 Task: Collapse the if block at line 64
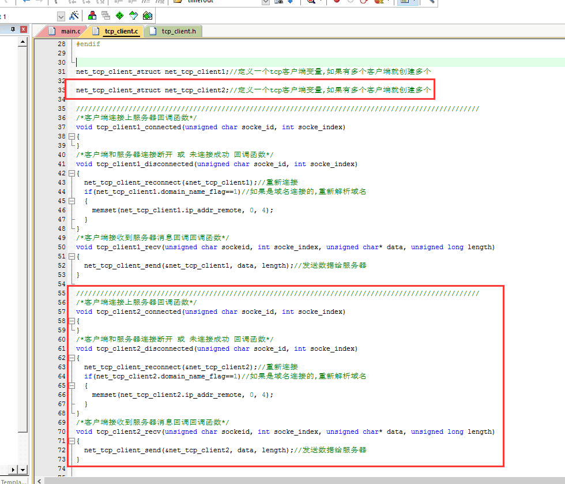click(72, 385)
